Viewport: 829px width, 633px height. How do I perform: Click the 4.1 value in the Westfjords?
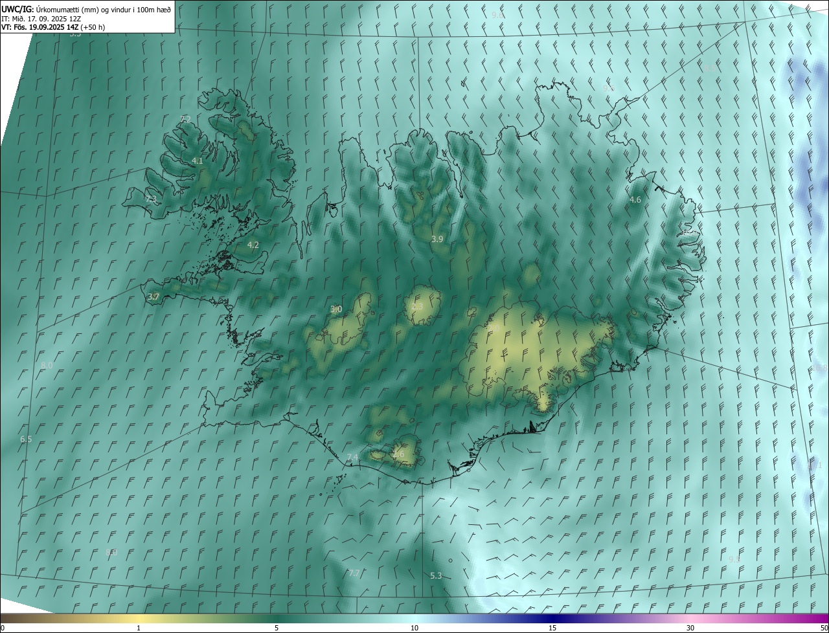click(x=198, y=161)
